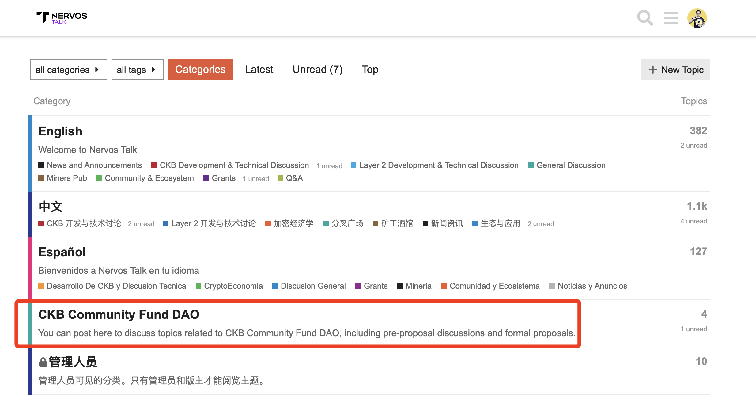
Task: Open the 中文 category heading
Action: (x=51, y=207)
